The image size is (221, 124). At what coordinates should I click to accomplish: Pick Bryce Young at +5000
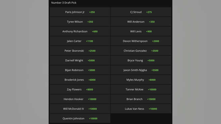pos(141,61)
